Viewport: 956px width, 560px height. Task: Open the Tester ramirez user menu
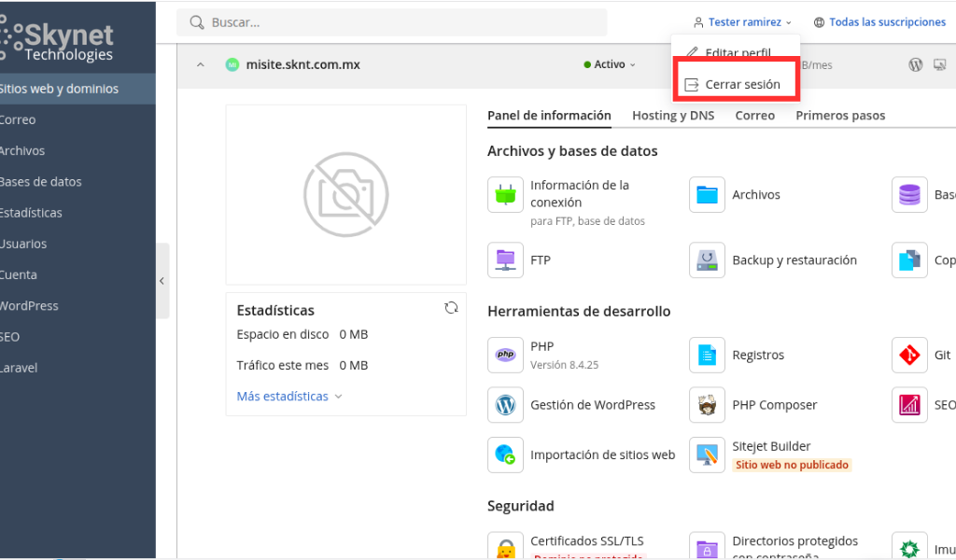742,22
